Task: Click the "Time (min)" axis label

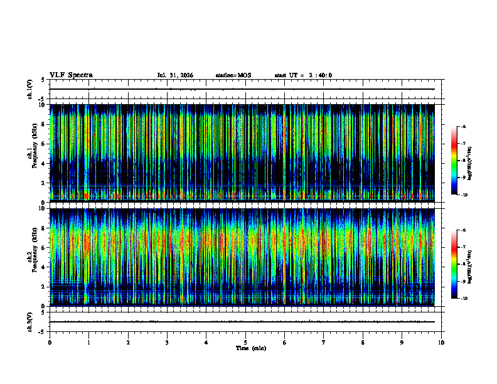Action: 251,348
